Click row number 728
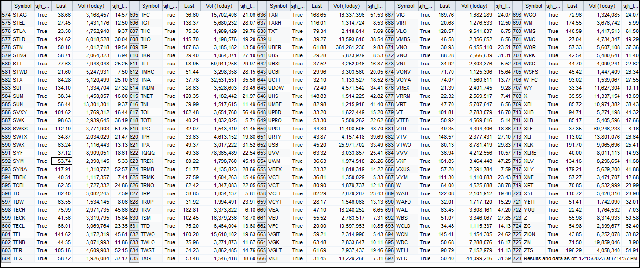Screen dimensions: 640x268 coord(517,258)
